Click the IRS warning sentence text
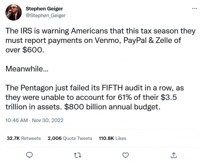The width and height of the screenshot is (203, 163). tap(101, 40)
